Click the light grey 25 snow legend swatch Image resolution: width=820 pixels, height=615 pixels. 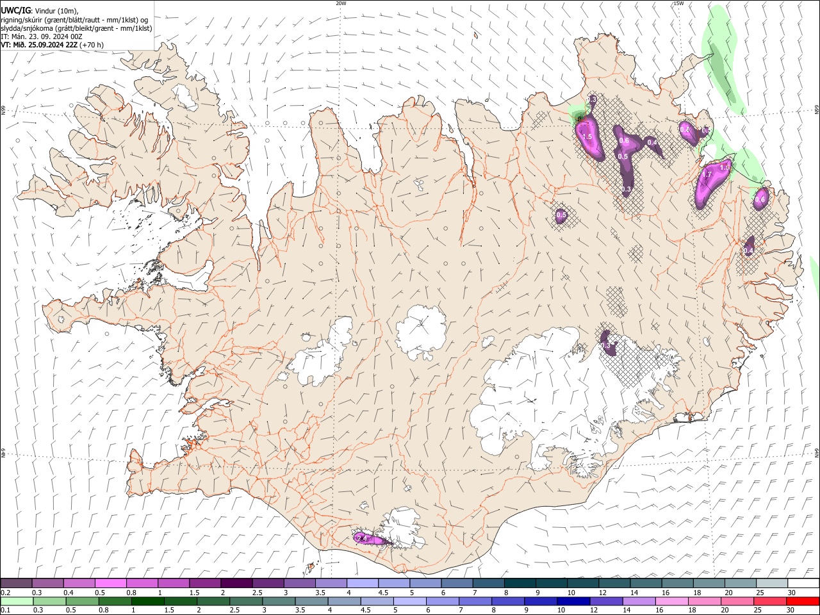pos(772,583)
